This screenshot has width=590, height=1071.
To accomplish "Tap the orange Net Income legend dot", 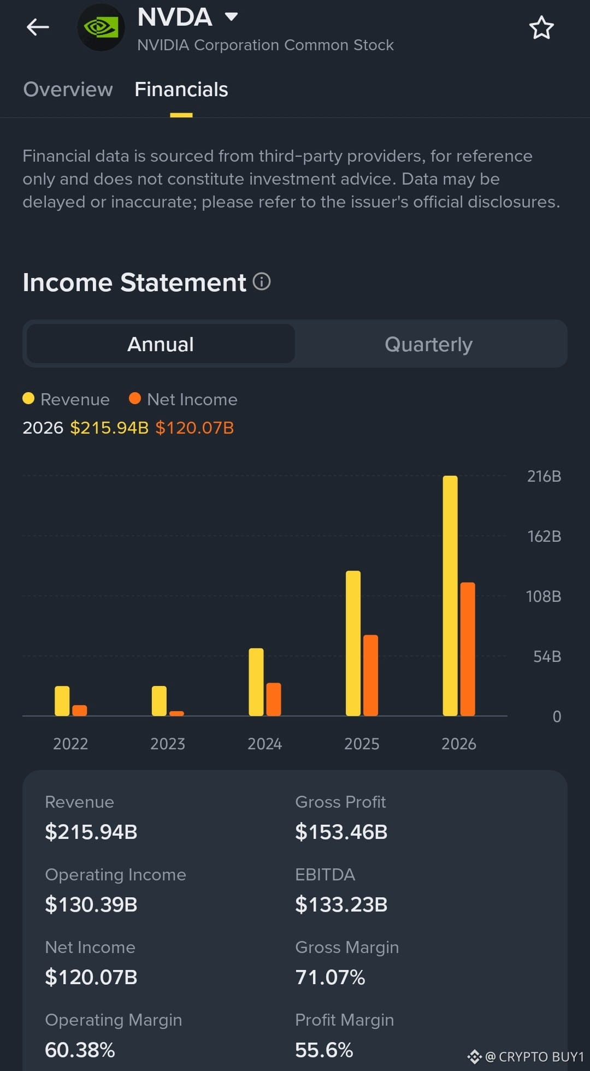I will click(135, 399).
